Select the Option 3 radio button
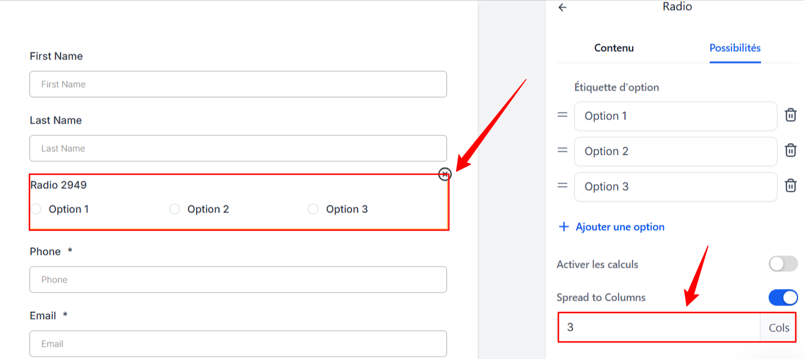 coord(313,209)
